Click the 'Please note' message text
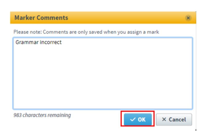203x137 pixels. tap(86, 32)
